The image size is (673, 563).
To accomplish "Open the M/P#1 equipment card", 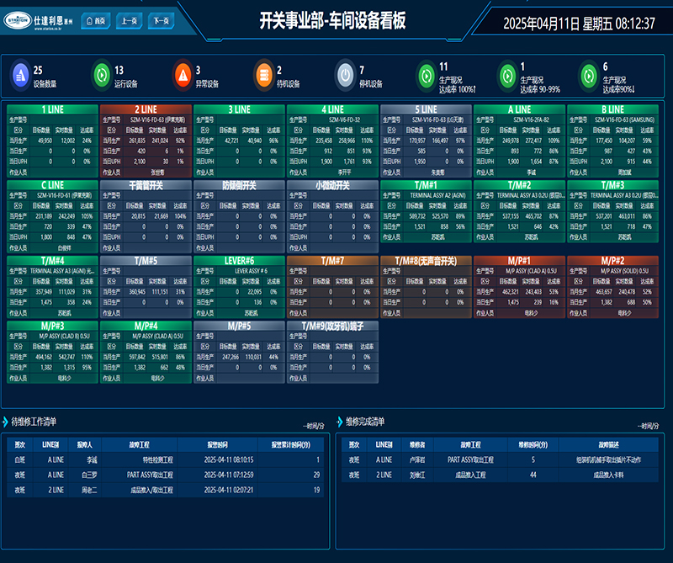I will pyautogui.click(x=519, y=261).
